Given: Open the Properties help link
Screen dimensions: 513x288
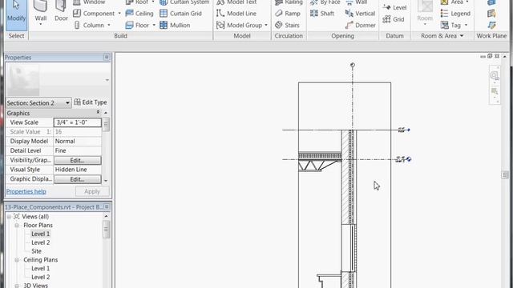Looking at the screenshot, I should [x=26, y=191].
